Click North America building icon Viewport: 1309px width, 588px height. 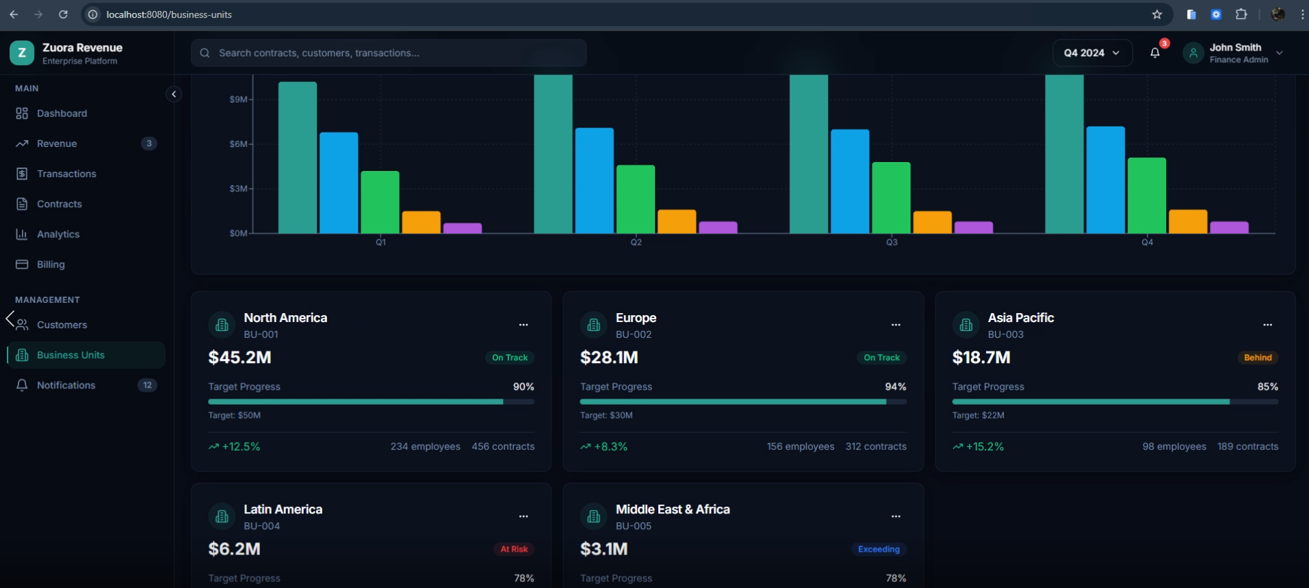(222, 325)
